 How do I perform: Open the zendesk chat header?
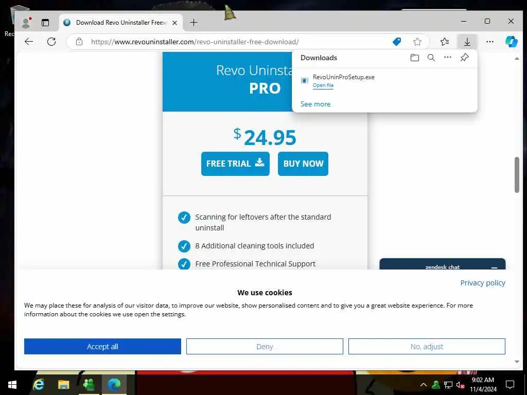[442, 264]
